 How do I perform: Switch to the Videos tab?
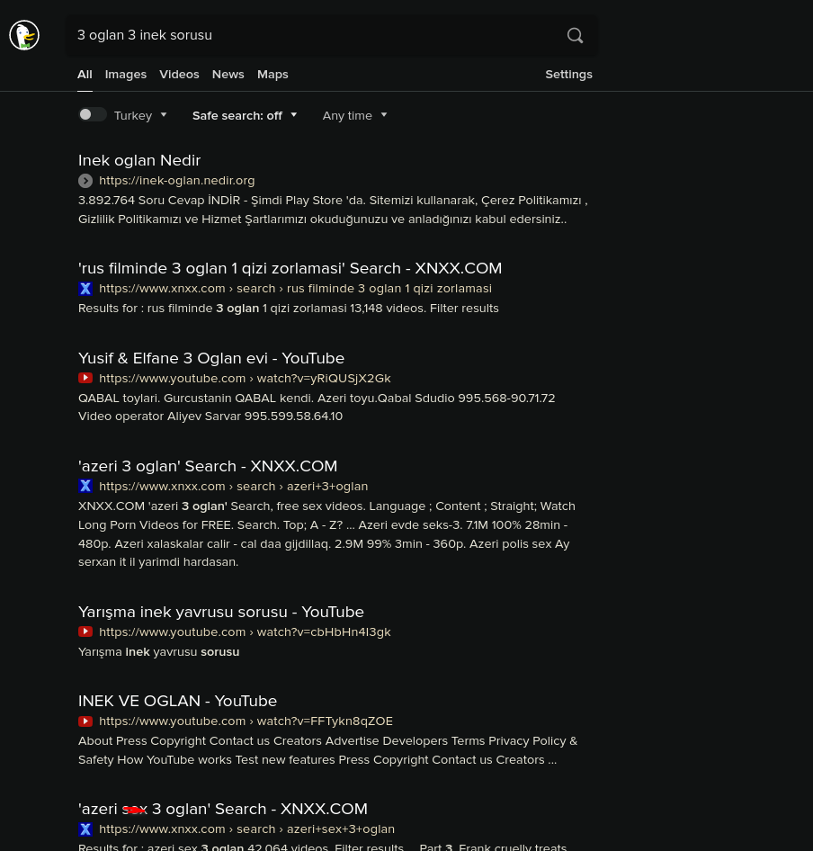[179, 74]
